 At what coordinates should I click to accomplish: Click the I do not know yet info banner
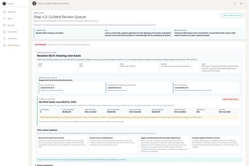(x=139, y=160)
